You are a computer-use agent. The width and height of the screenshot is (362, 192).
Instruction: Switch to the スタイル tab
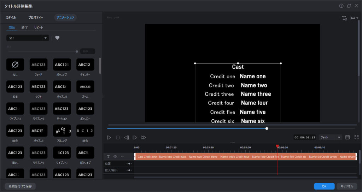pos(11,17)
